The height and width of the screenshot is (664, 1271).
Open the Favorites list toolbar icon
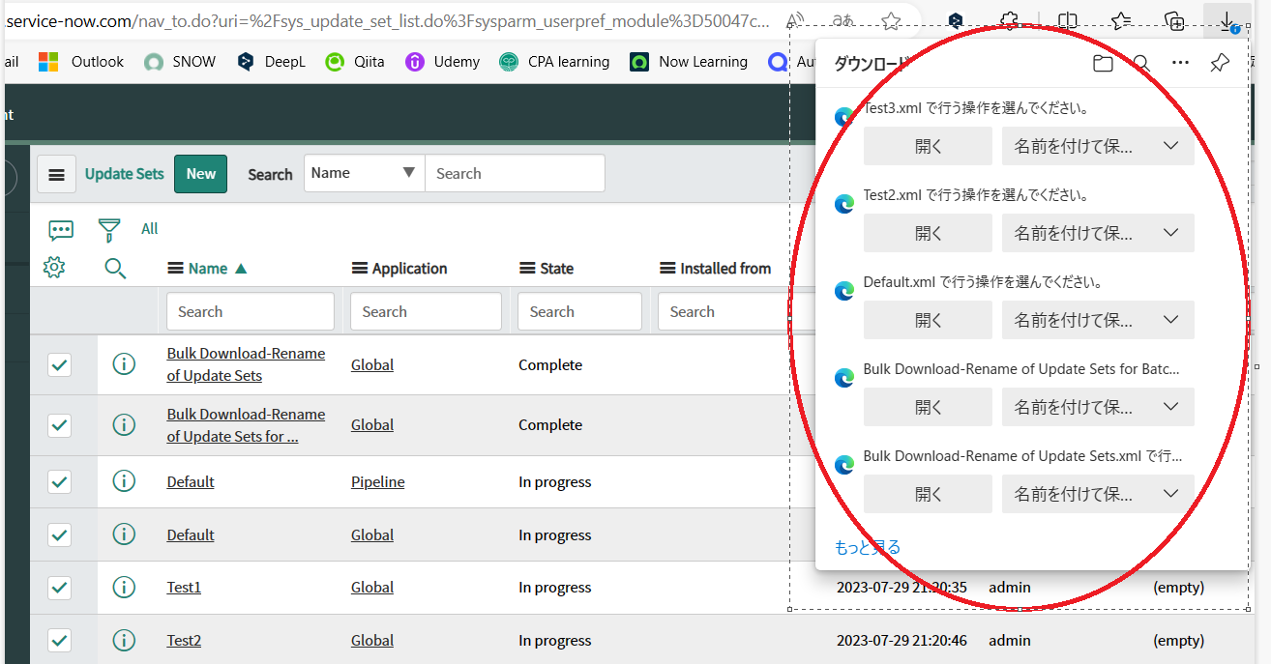point(1121,20)
